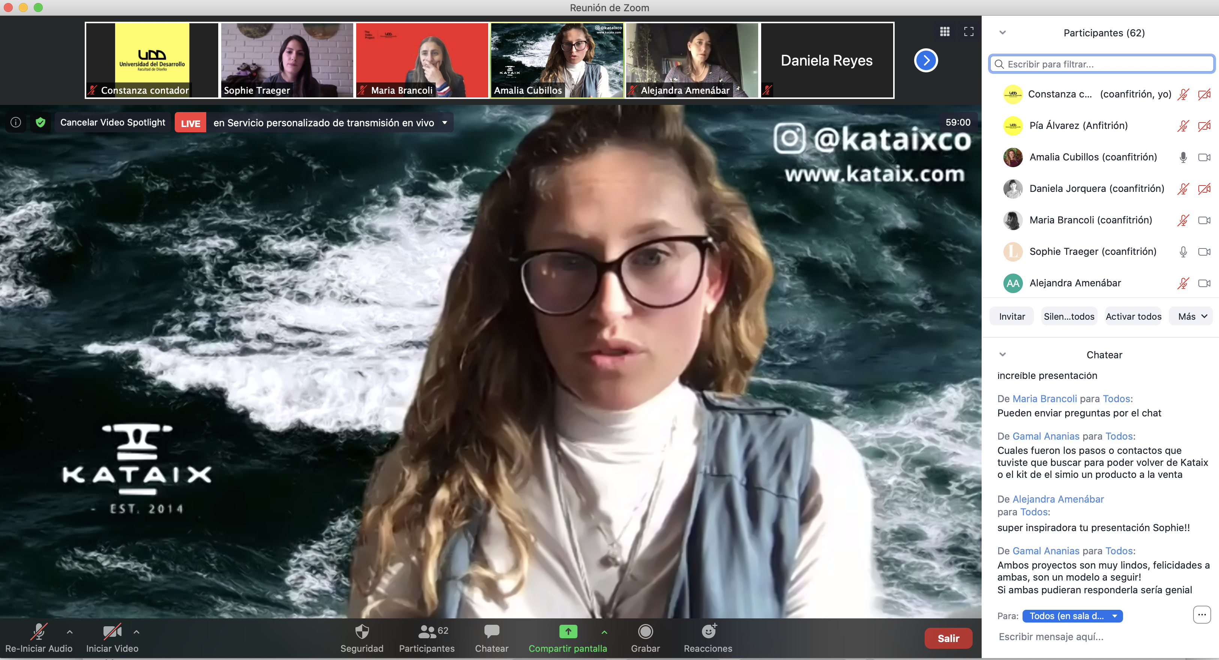
Task: Open audio options caret next to microphone
Action: [70, 632]
